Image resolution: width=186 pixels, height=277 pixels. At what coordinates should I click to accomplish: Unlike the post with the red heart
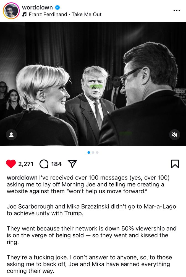(x=11, y=164)
